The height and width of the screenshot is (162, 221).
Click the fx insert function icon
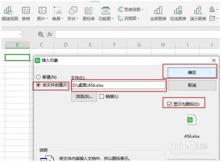pyautogui.click(x=49, y=34)
